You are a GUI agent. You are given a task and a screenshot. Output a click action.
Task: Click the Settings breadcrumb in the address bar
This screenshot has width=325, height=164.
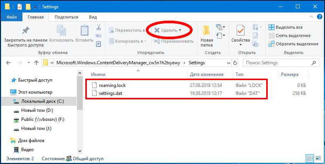[197, 63]
